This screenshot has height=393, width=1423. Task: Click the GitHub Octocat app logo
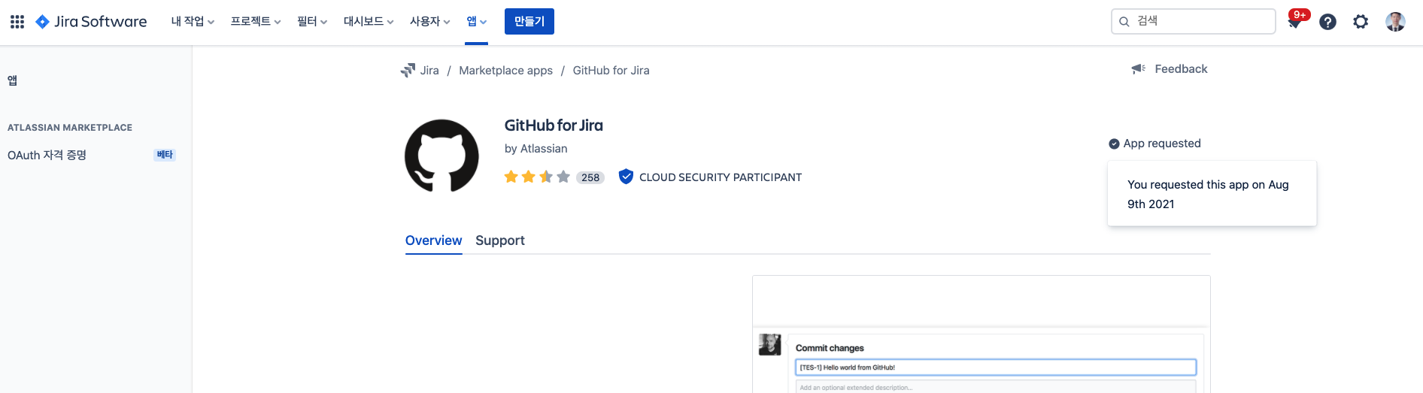441,156
